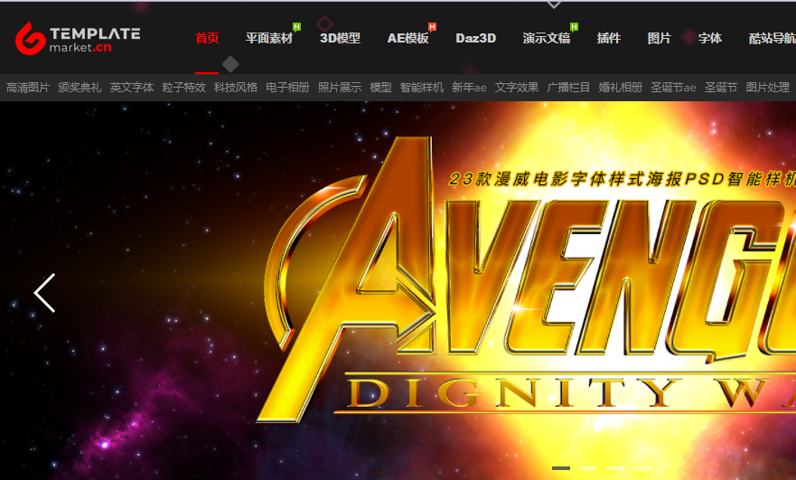
Task: Click the 照片展示 tag link
Action: pos(340,88)
